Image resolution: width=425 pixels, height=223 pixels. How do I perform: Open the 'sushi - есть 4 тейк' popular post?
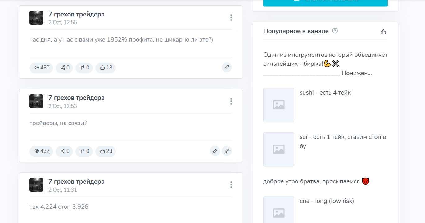pos(325,93)
